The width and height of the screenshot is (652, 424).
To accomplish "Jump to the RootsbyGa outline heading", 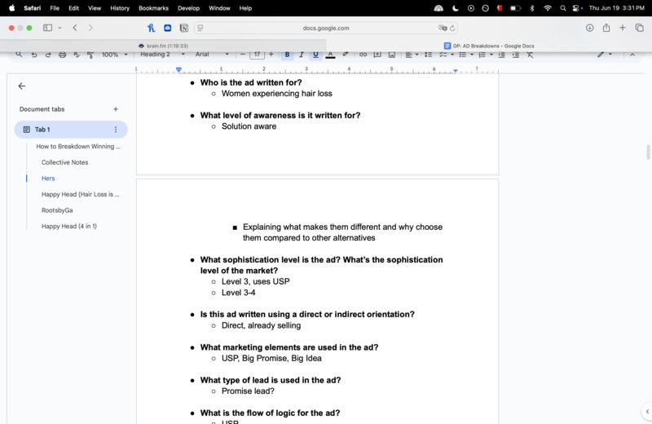I will (57, 210).
